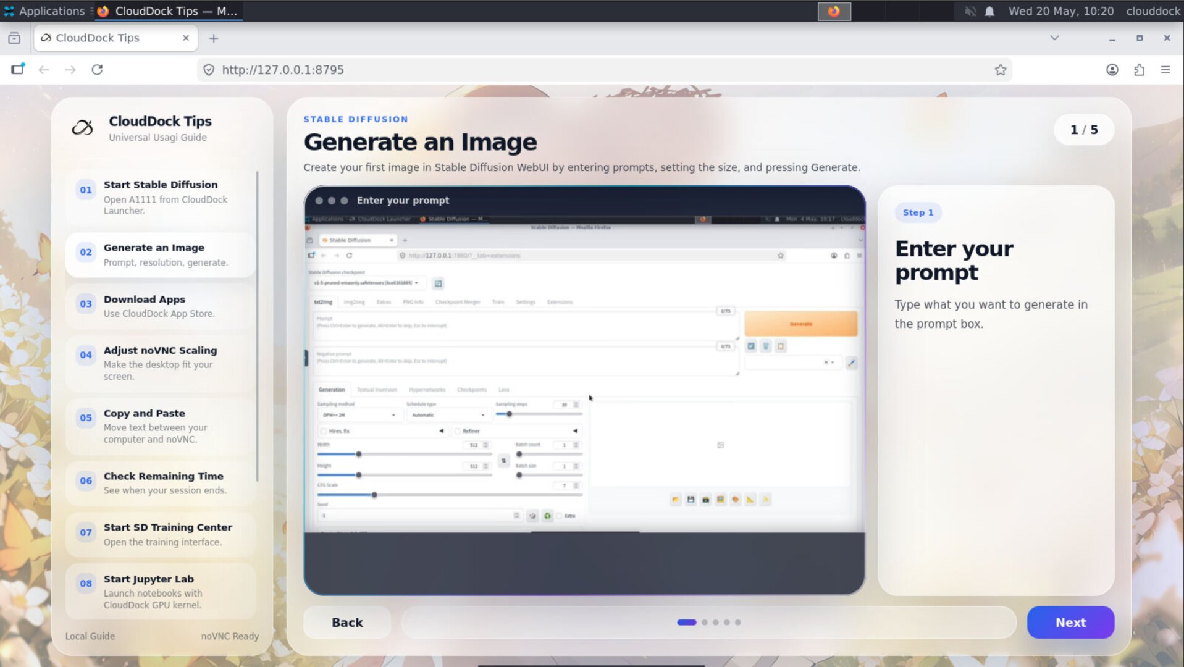Open the Applications menu
This screenshot has width=1184, height=667.
(44, 10)
